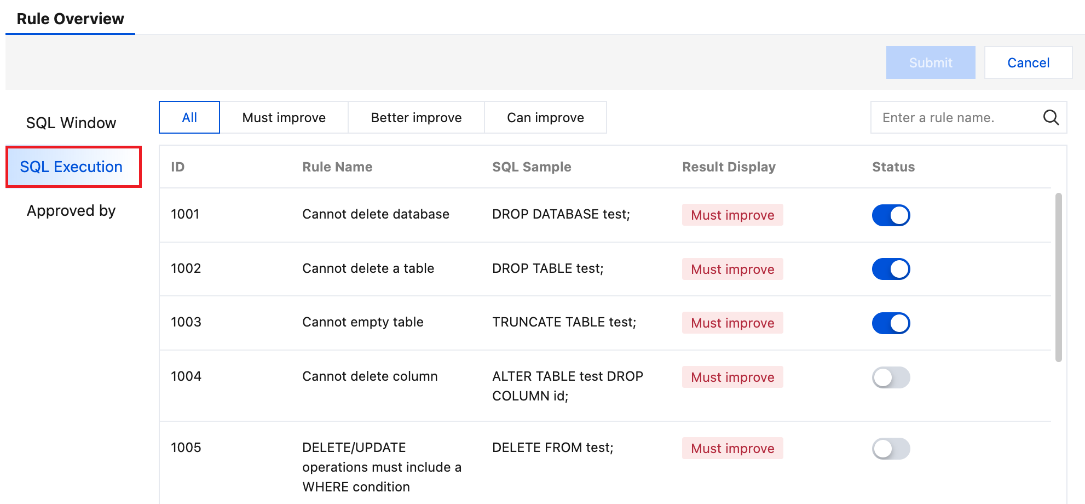Click the Cancel button
This screenshot has height=504, width=1085.
1028,62
